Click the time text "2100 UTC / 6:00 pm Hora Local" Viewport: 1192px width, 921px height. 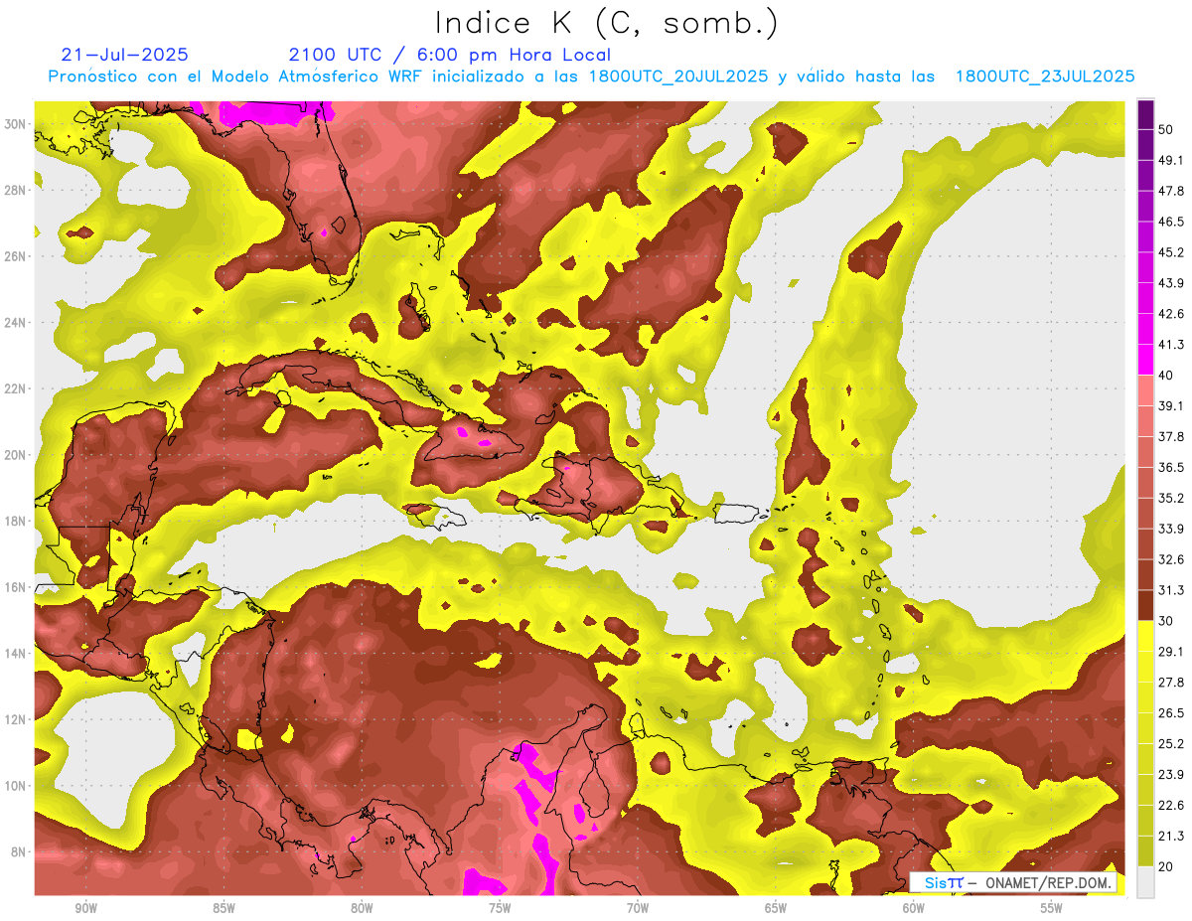click(450, 55)
